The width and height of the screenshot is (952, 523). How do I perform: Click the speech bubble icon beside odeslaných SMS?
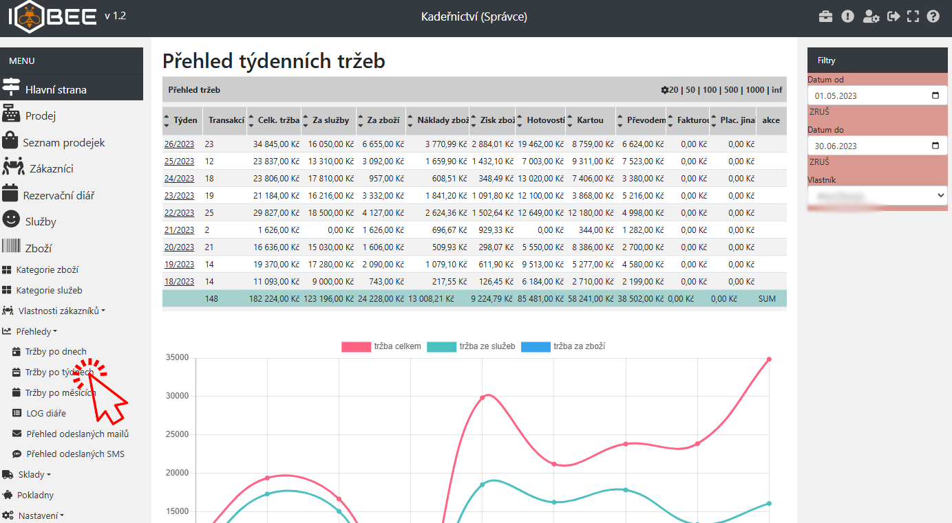[17, 454]
